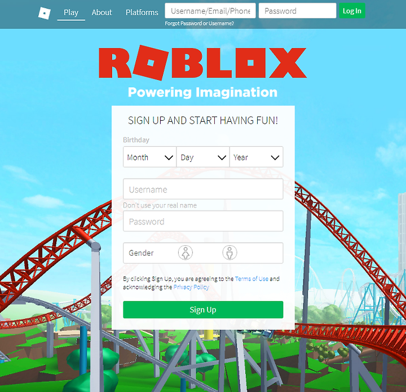Focus the Username/Email/Phone login field
This screenshot has width=406, height=392.
click(x=210, y=11)
